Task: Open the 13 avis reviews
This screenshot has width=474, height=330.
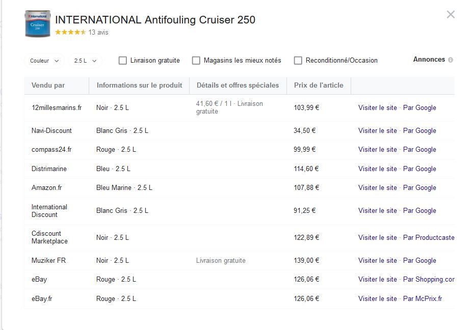Action: coord(98,32)
